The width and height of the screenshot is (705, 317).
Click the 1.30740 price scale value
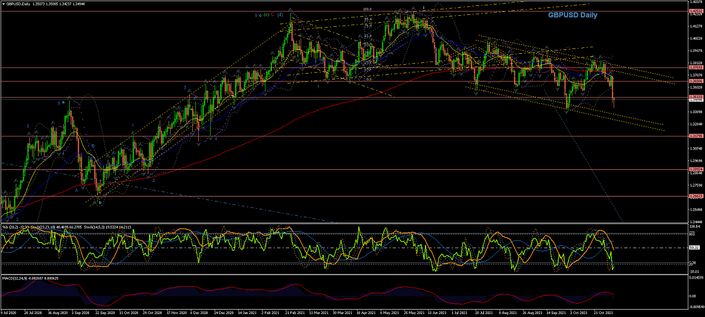click(x=696, y=148)
